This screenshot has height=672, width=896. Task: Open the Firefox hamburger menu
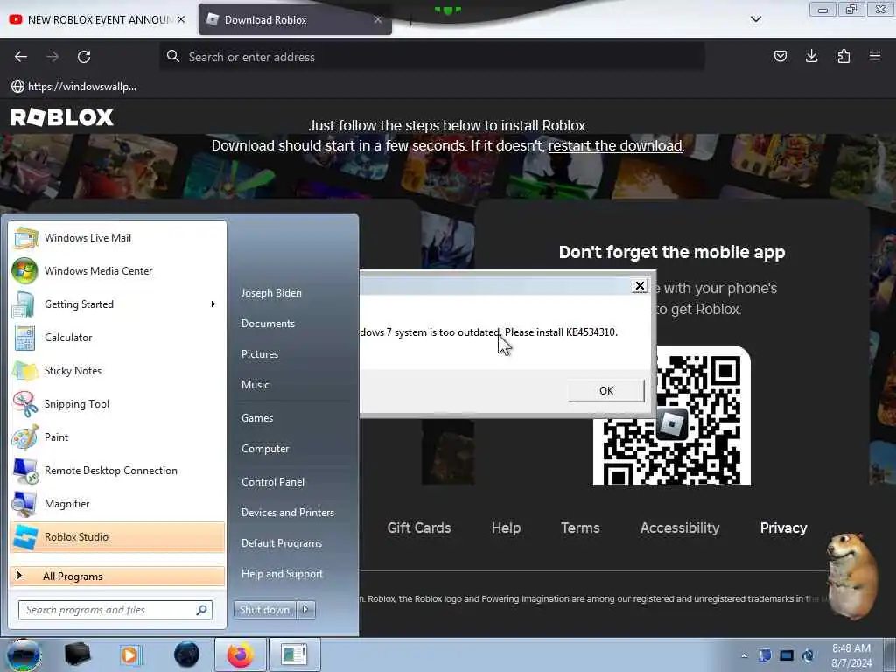pos(875,56)
